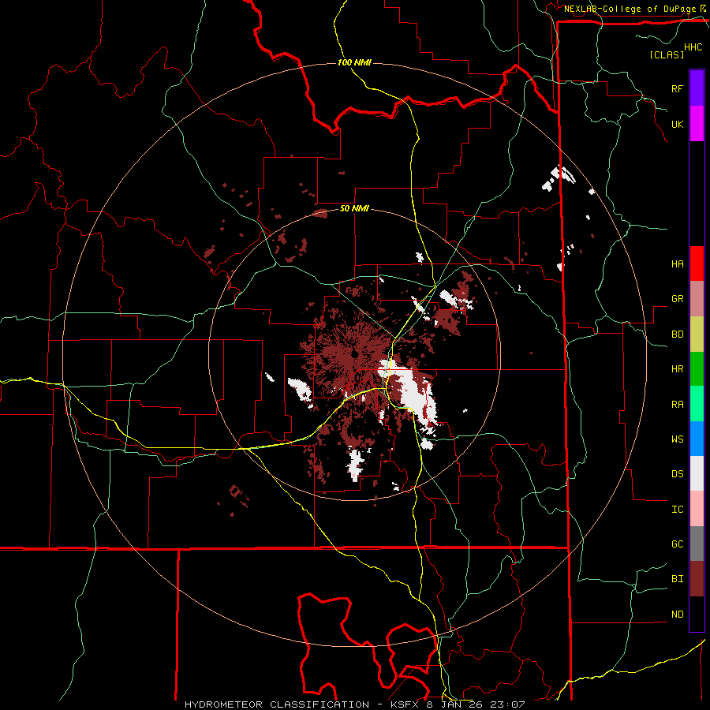Click the HR legend label
The height and width of the screenshot is (710, 710).
[677, 369]
